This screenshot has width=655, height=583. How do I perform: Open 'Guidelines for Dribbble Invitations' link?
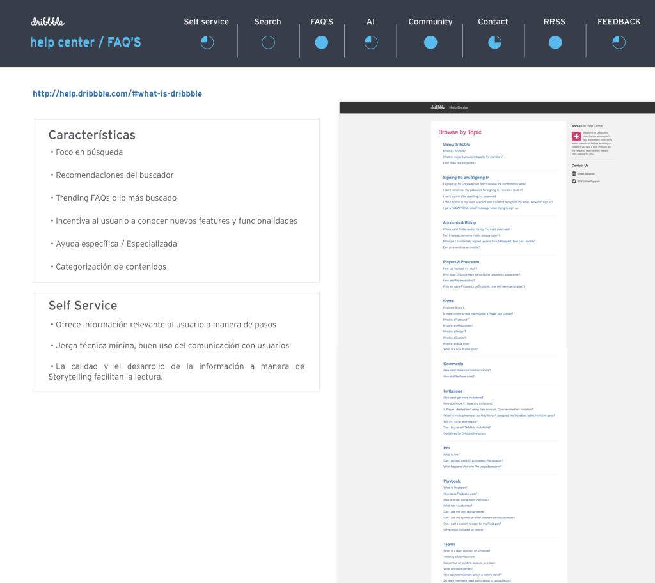point(464,433)
